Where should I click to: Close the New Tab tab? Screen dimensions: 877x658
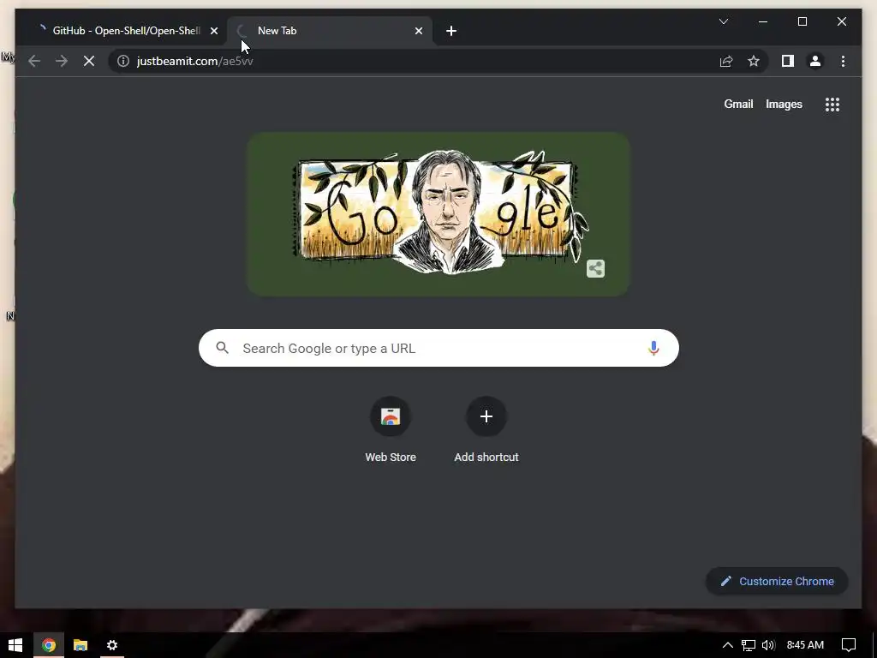click(418, 31)
